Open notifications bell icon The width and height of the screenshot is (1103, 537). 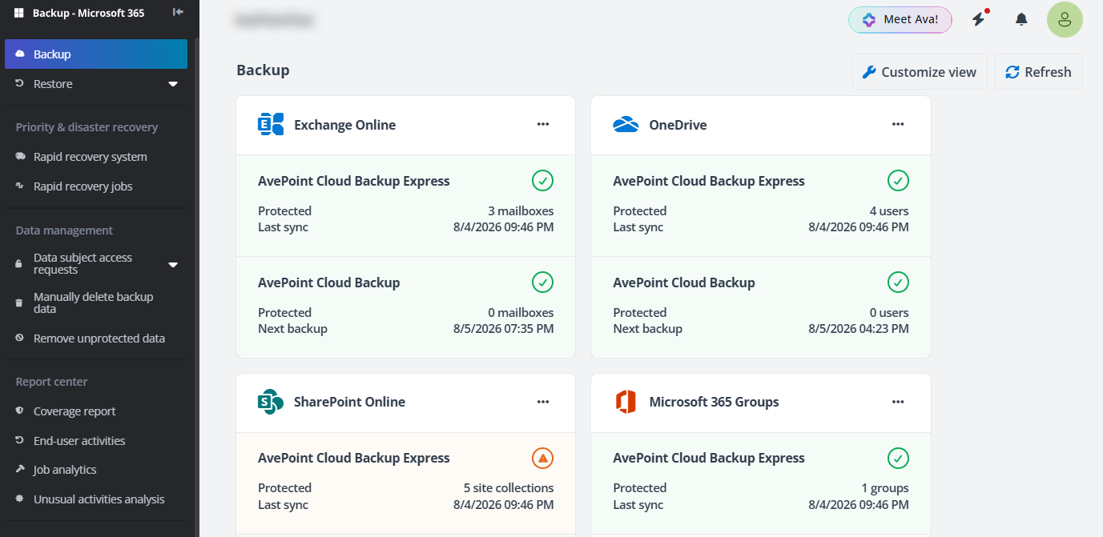tap(1021, 19)
